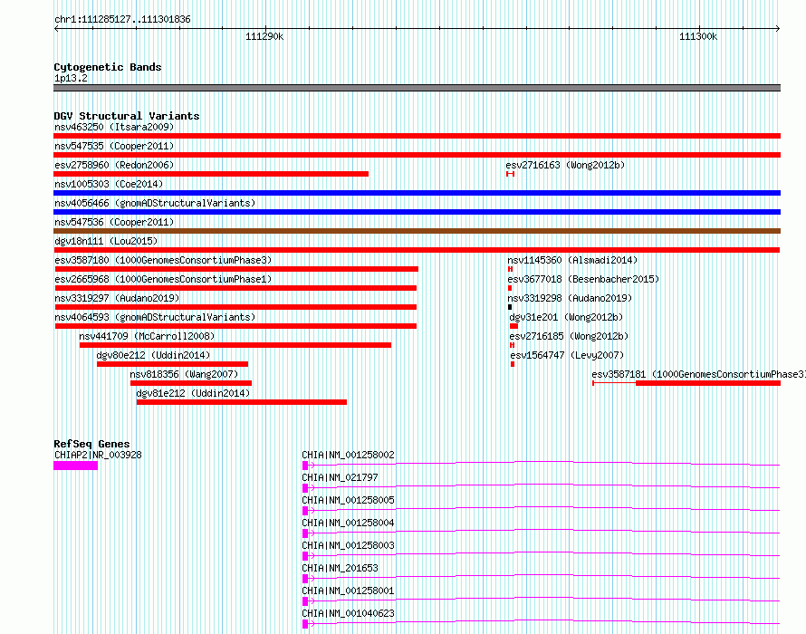Viewport: 806px width, 634px height.
Task: Open variant nsv547535 (Cooper2011)
Action: pyautogui.click(x=114, y=146)
